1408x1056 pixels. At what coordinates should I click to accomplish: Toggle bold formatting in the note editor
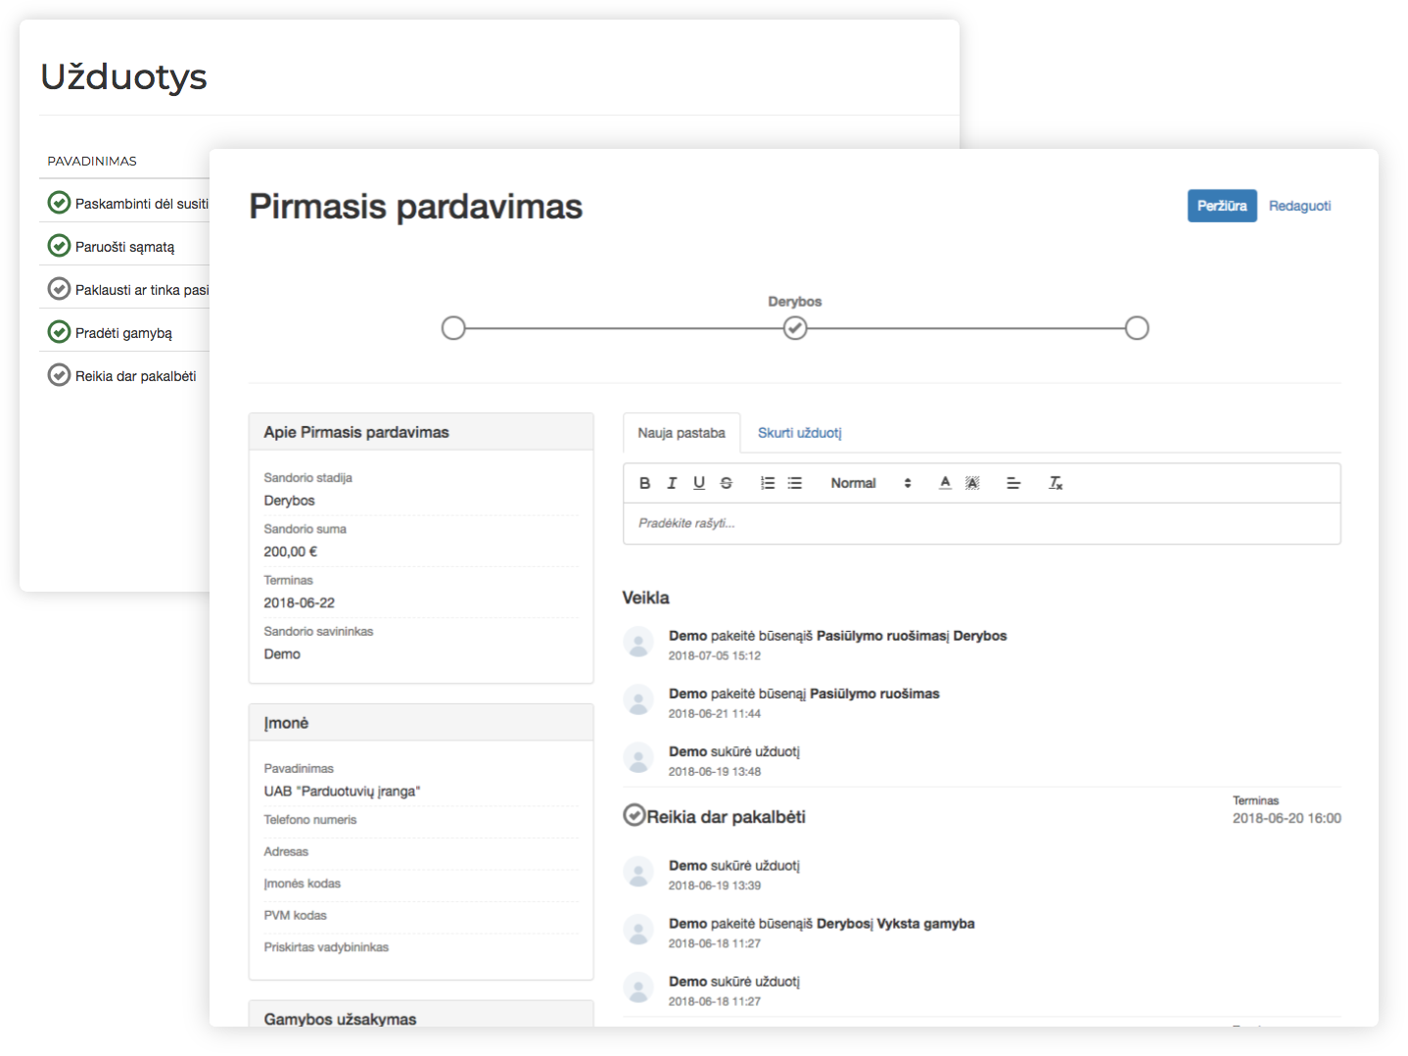point(644,483)
